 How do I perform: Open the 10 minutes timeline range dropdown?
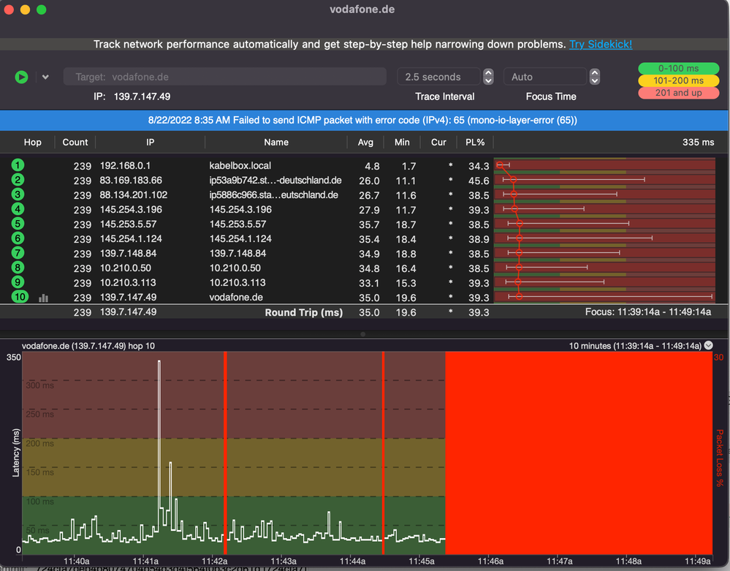709,346
